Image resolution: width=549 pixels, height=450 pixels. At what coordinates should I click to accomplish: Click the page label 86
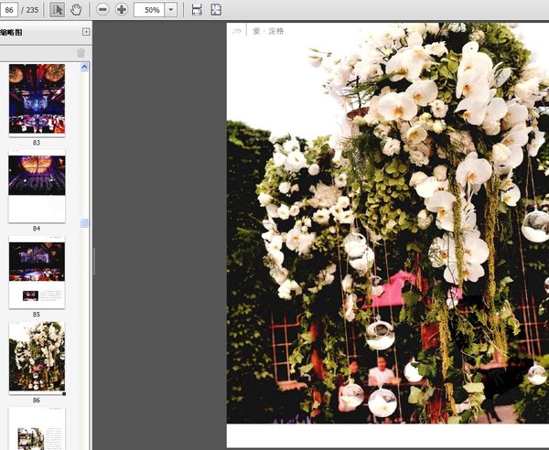[37, 401]
